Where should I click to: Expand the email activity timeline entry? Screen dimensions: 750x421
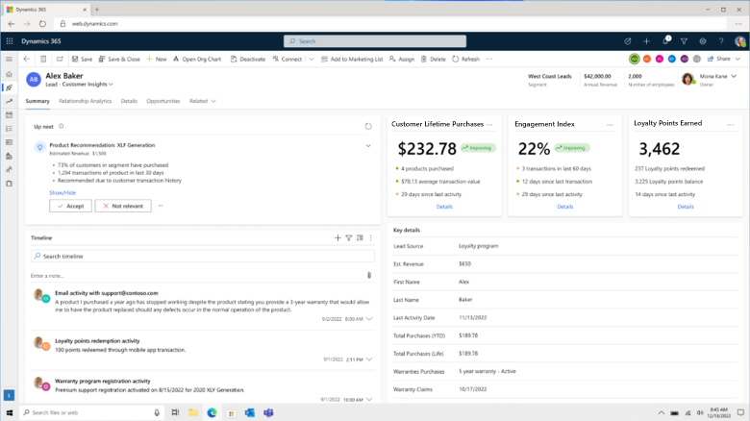coord(370,318)
